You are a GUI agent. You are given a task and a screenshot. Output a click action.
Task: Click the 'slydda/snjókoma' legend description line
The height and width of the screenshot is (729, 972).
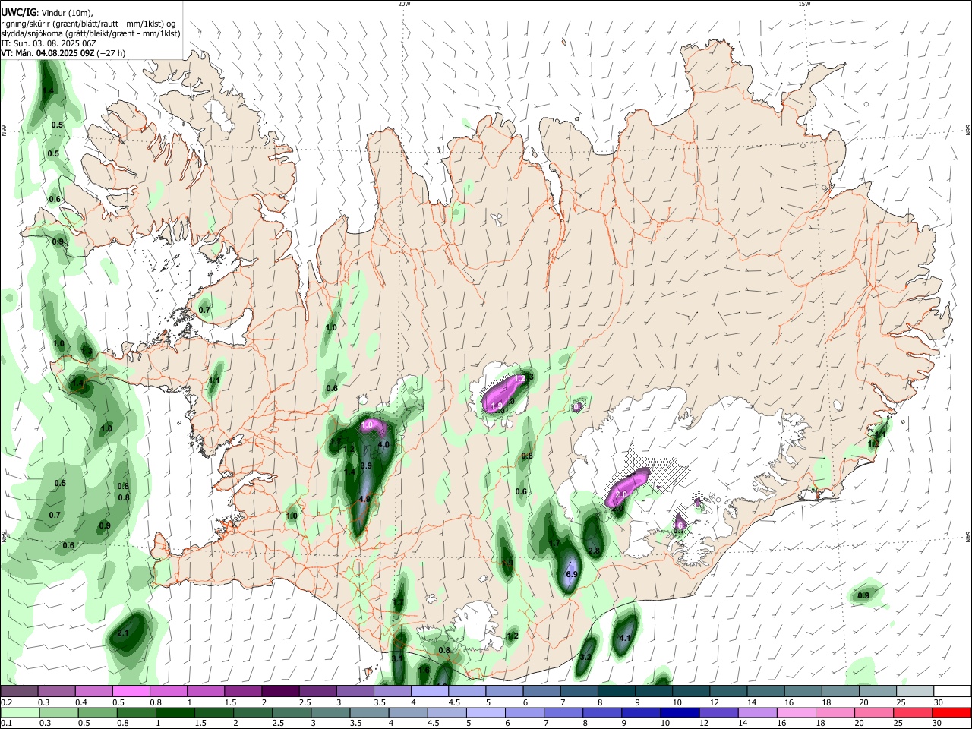(x=90, y=33)
